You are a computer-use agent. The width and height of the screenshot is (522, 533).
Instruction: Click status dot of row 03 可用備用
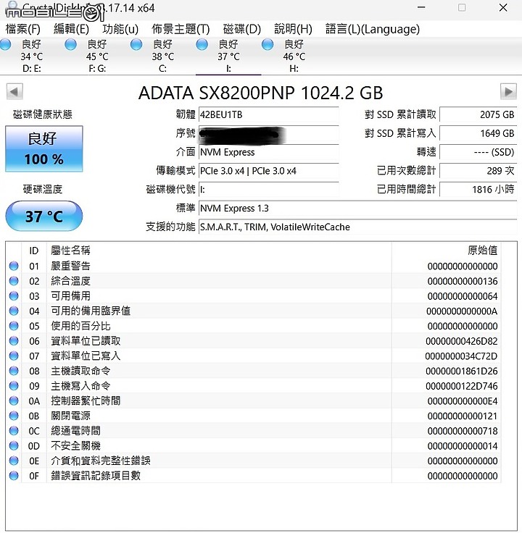pyautogui.click(x=14, y=295)
